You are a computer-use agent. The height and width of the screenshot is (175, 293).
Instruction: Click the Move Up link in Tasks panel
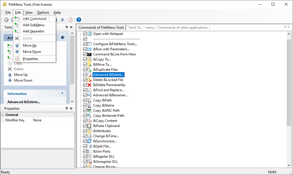pyautogui.click(x=21, y=75)
